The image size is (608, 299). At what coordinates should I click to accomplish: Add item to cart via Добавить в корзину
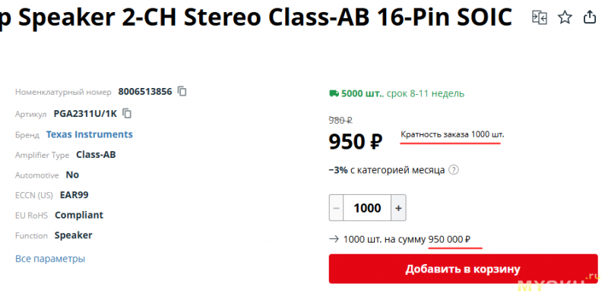pyautogui.click(x=463, y=269)
